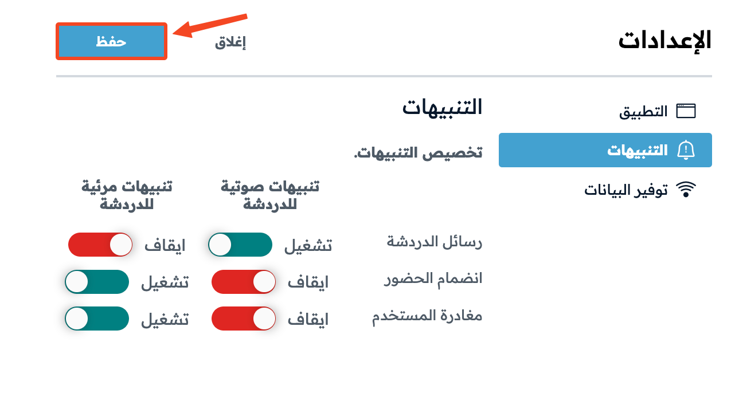735x401 pixels.
Task: Click the application window icon beside التطبيق
Action: (x=686, y=111)
